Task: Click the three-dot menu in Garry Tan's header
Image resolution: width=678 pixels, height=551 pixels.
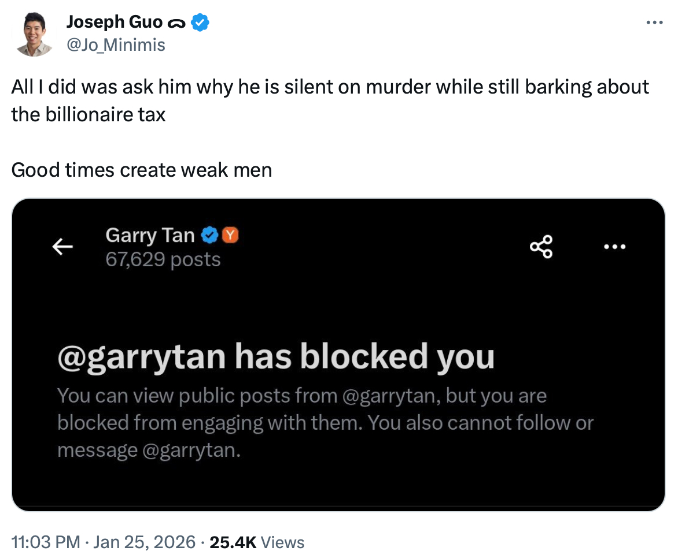Action: pos(614,247)
